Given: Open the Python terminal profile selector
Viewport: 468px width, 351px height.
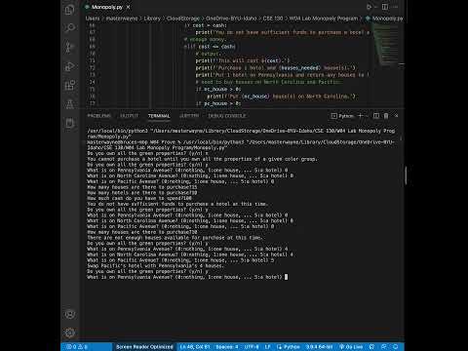Looking at the screenshot, I should click(342, 116).
